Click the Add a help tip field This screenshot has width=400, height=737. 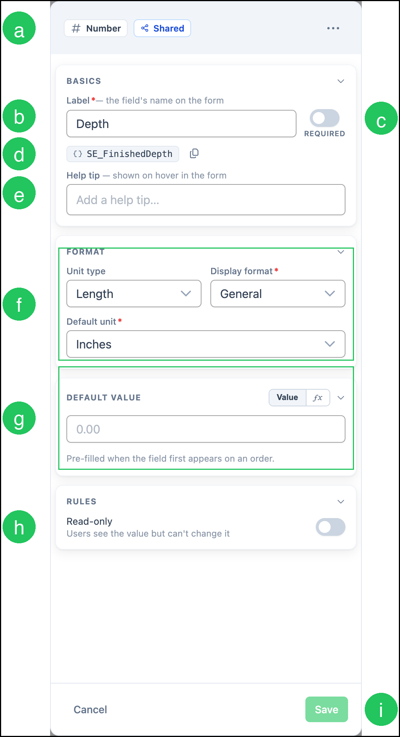[x=206, y=200]
